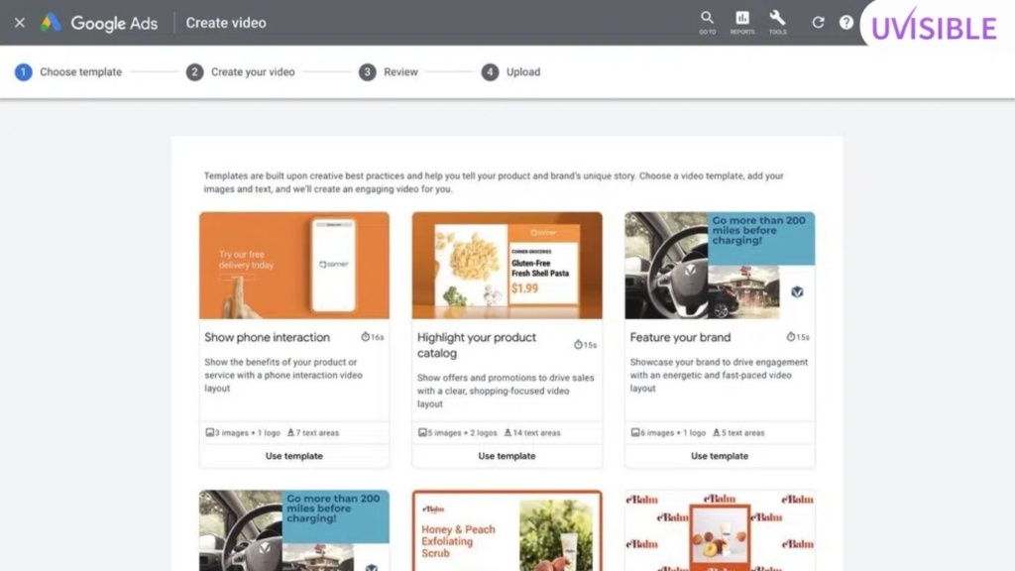Jump to step 3 Review
Image resolution: width=1015 pixels, height=571 pixels.
click(x=389, y=72)
